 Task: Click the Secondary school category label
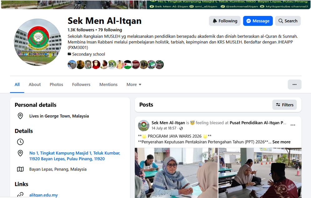click(x=88, y=54)
